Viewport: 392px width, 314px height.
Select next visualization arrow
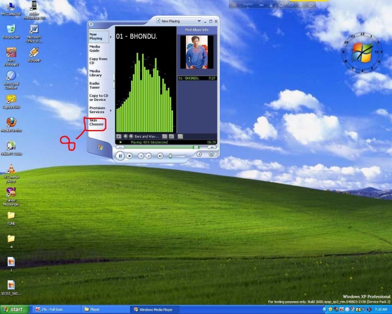(x=131, y=136)
